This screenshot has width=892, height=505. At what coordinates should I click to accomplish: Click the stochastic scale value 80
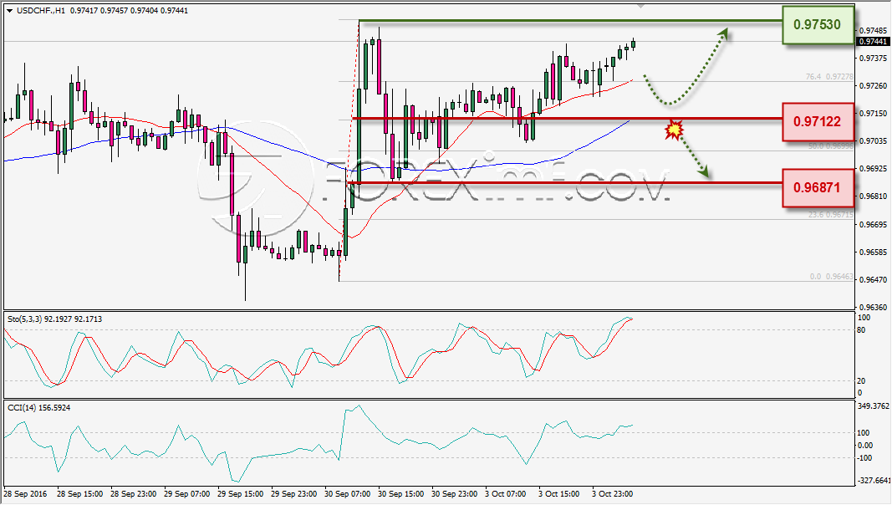click(861, 330)
